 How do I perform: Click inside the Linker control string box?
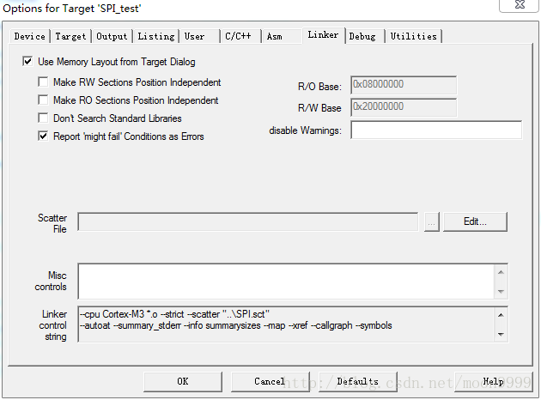286,324
